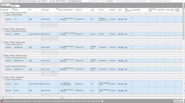Collapse Company ID0008 - Bonners Ferry BPS group
185x103 pixels.
click(3, 13)
